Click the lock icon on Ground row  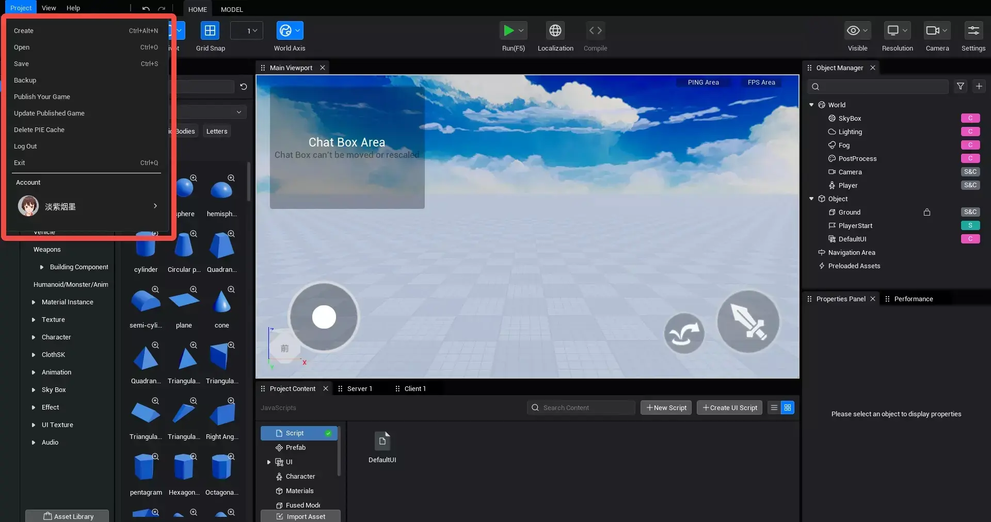pyautogui.click(x=927, y=212)
